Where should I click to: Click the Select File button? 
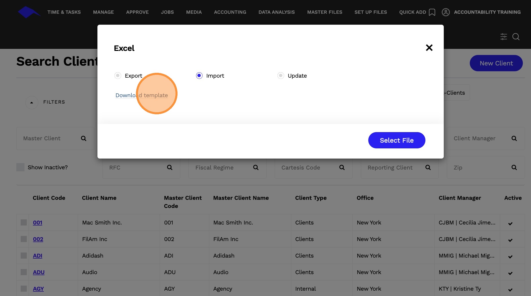[397, 140]
